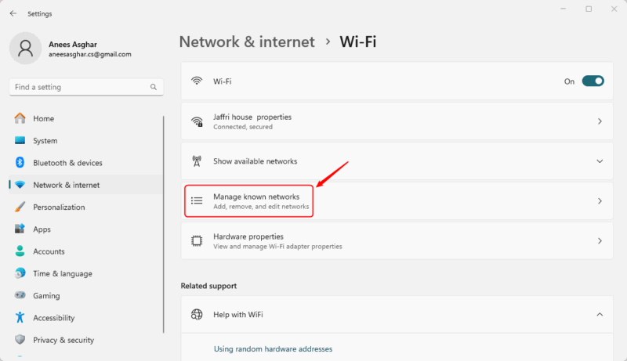Image resolution: width=627 pixels, height=361 pixels.
Task: Open the Time & language settings
Action: [x=62, y=274]
